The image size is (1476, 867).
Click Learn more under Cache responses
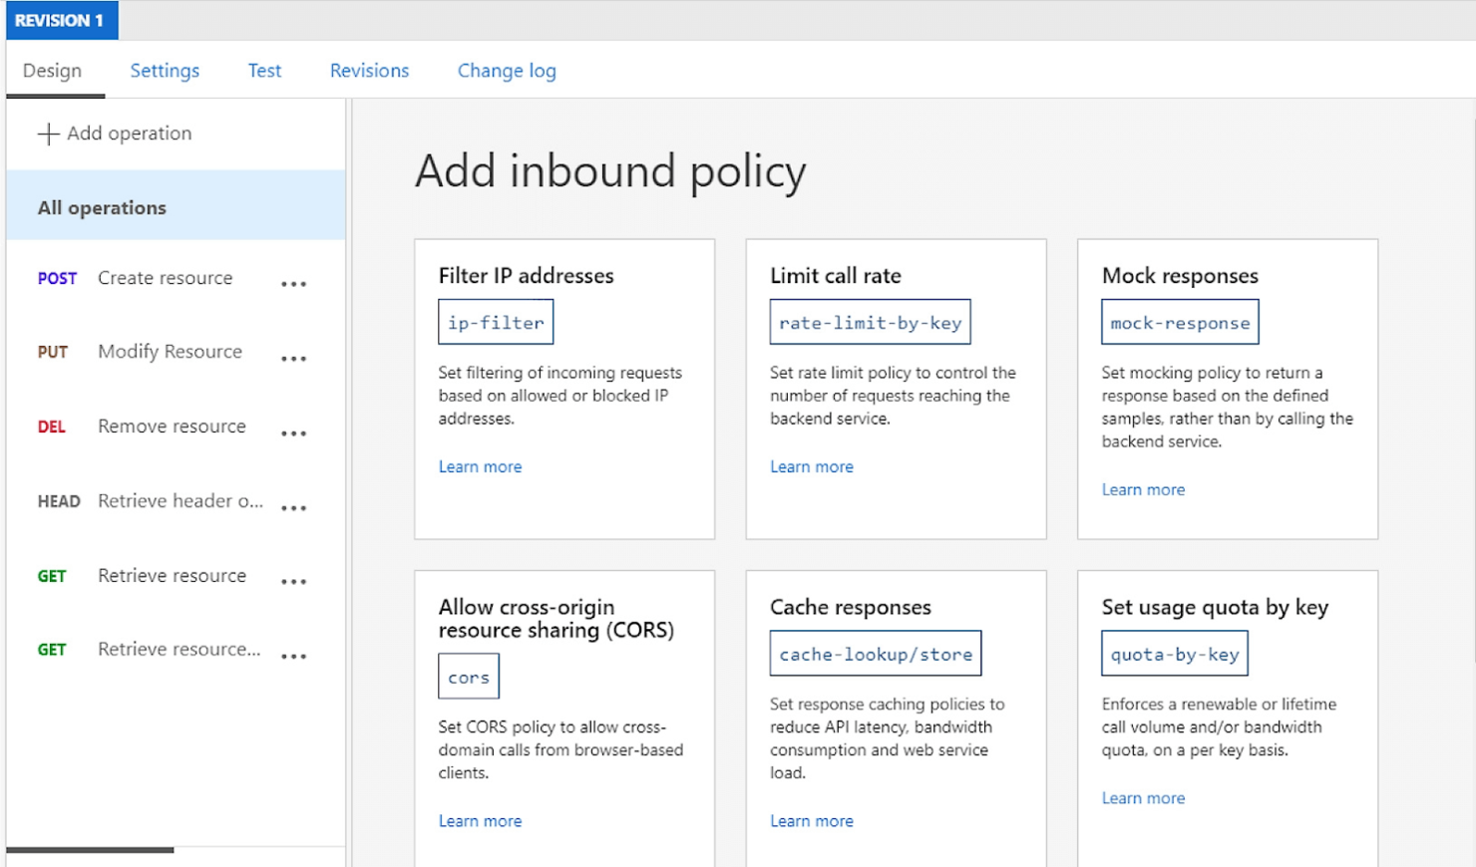click(x=813, y=820)
